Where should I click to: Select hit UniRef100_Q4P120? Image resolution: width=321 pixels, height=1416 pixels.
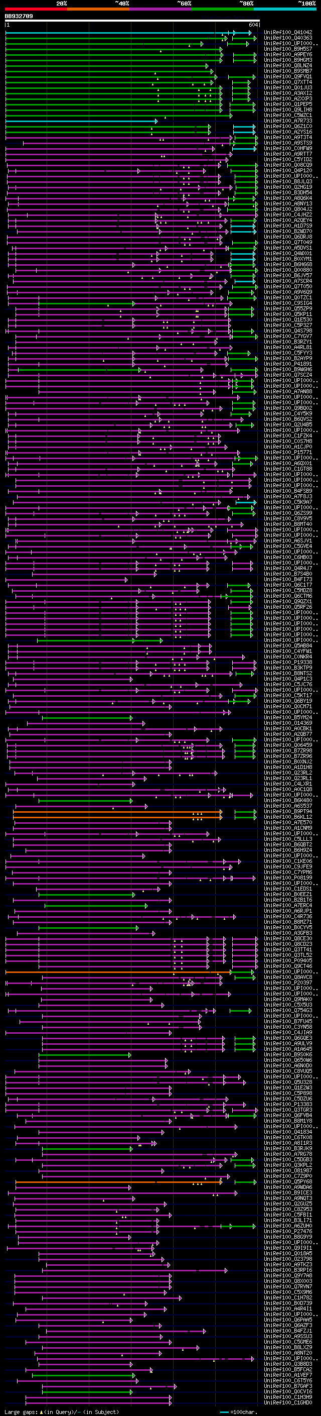[x=288, y=170]
